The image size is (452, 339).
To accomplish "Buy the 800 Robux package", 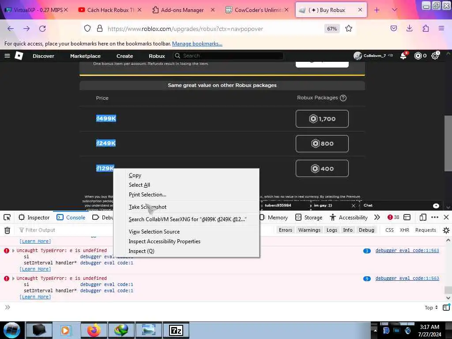I will (322, 143).
